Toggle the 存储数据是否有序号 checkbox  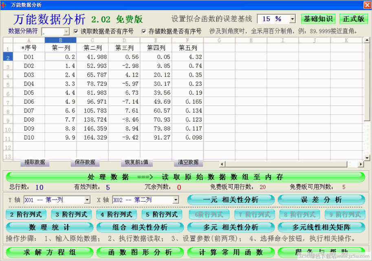(x=144, y=31)
